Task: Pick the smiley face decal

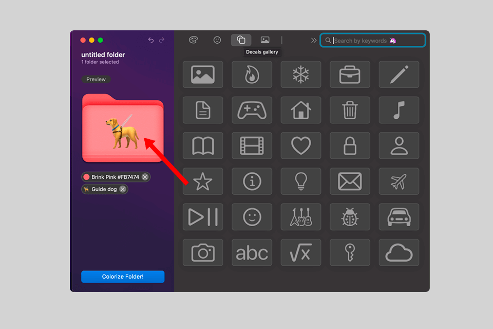Action: pos(252,216)
